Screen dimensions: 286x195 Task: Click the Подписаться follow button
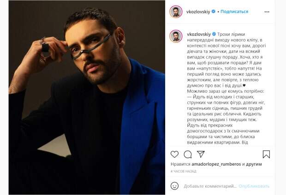tap(234, 11)
